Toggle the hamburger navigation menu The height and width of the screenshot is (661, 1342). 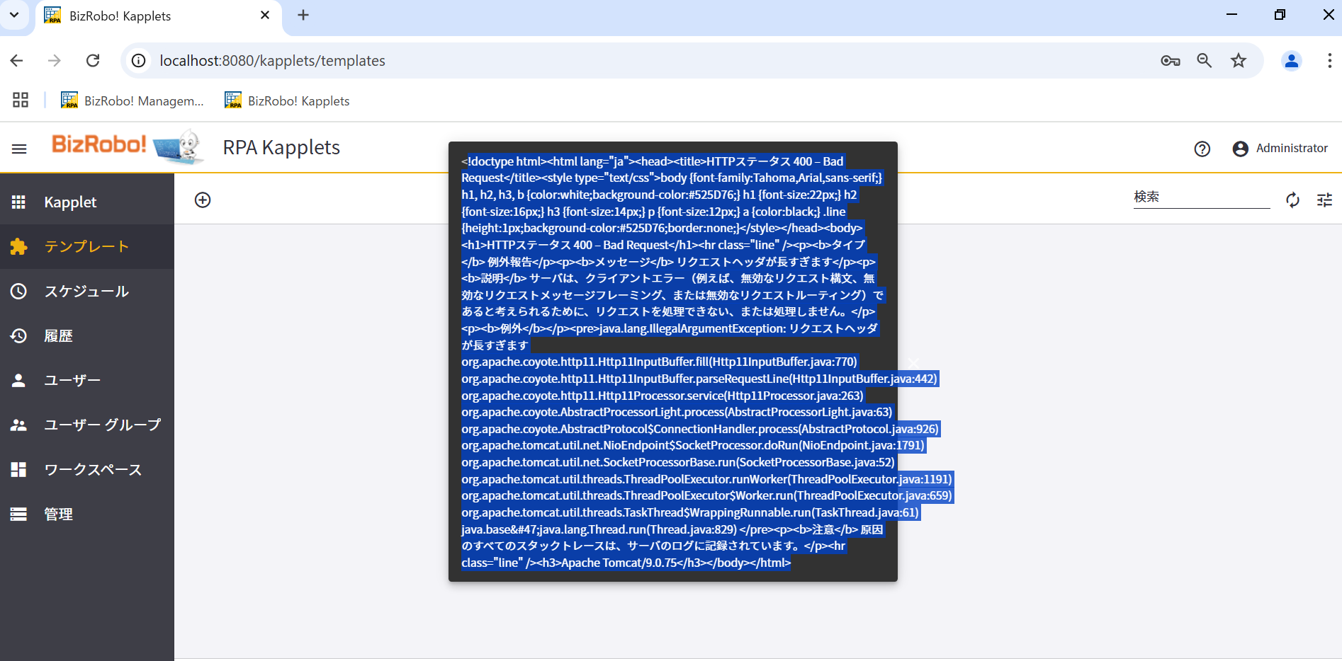point(19,149)
